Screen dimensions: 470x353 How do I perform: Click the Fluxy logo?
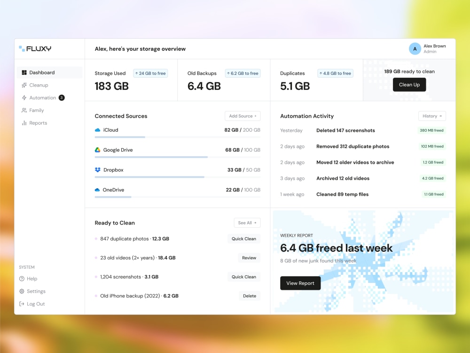click(x=35, y=48)
